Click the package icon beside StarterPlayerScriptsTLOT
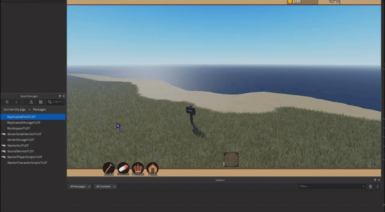Image resolution: width=385 pixels, height=212 pixels. click(3, 157)
